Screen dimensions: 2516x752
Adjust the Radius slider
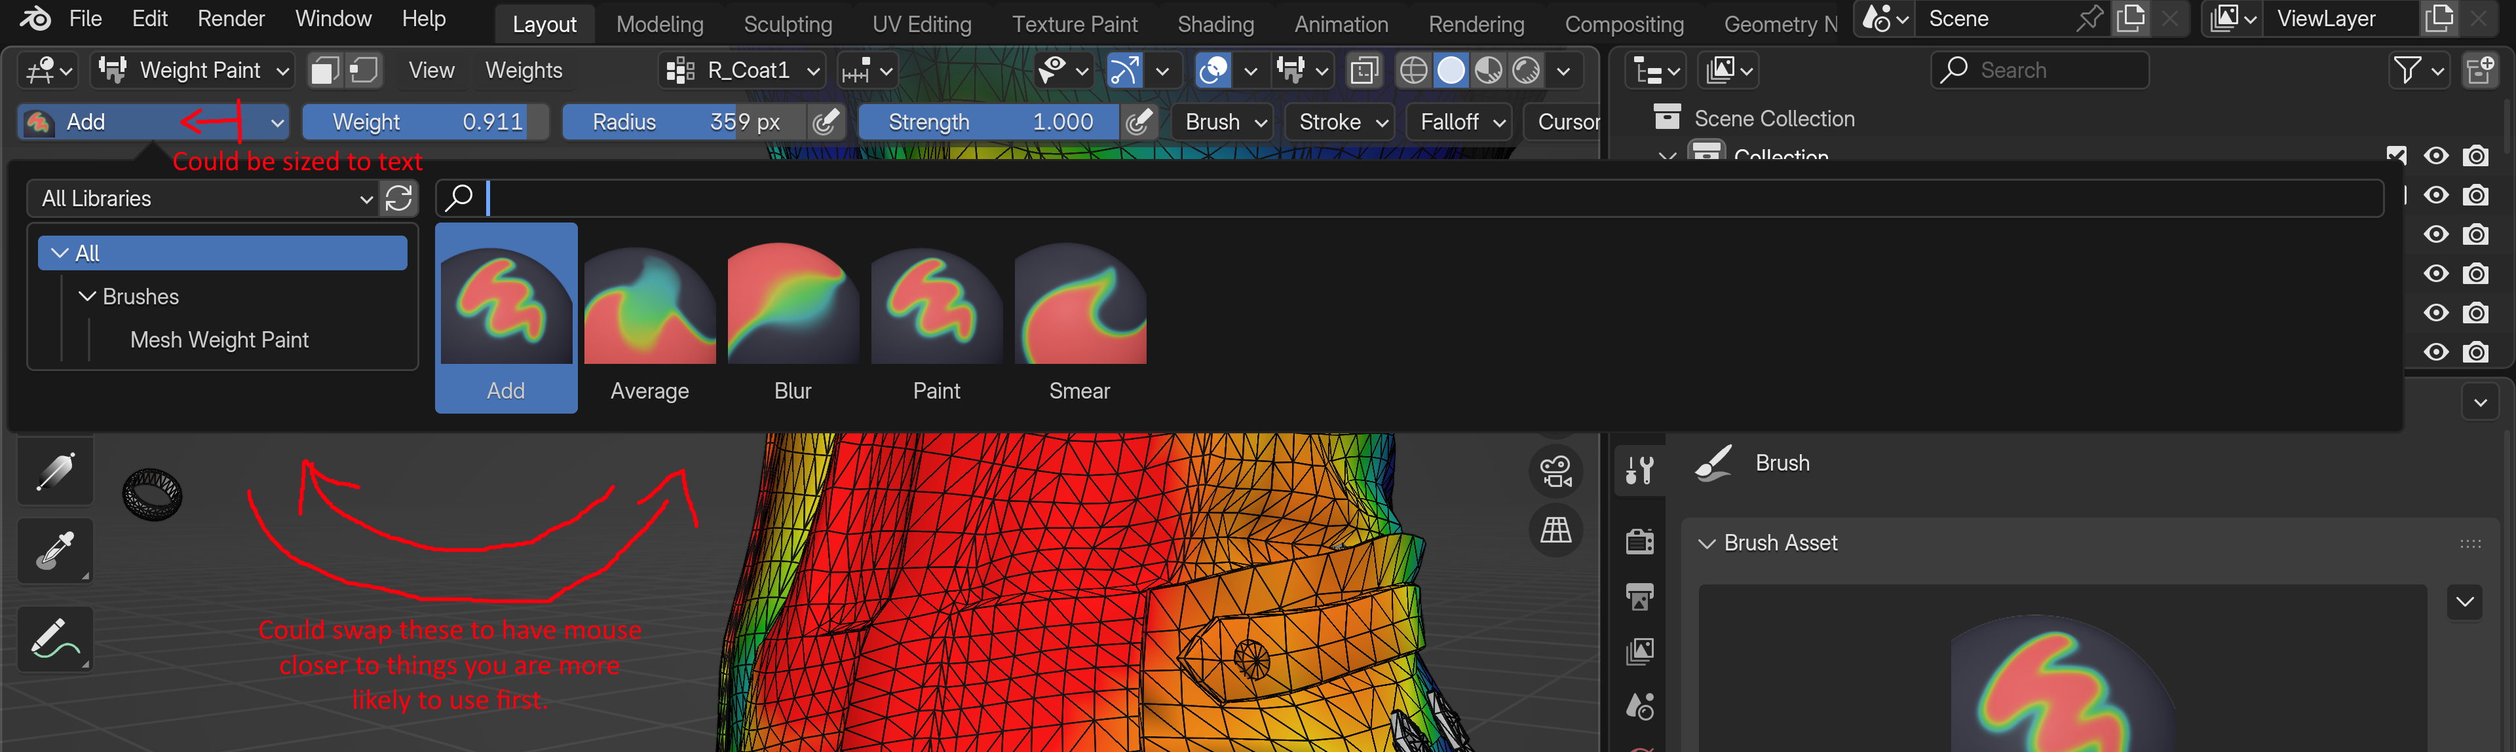[x=685, y=122]
